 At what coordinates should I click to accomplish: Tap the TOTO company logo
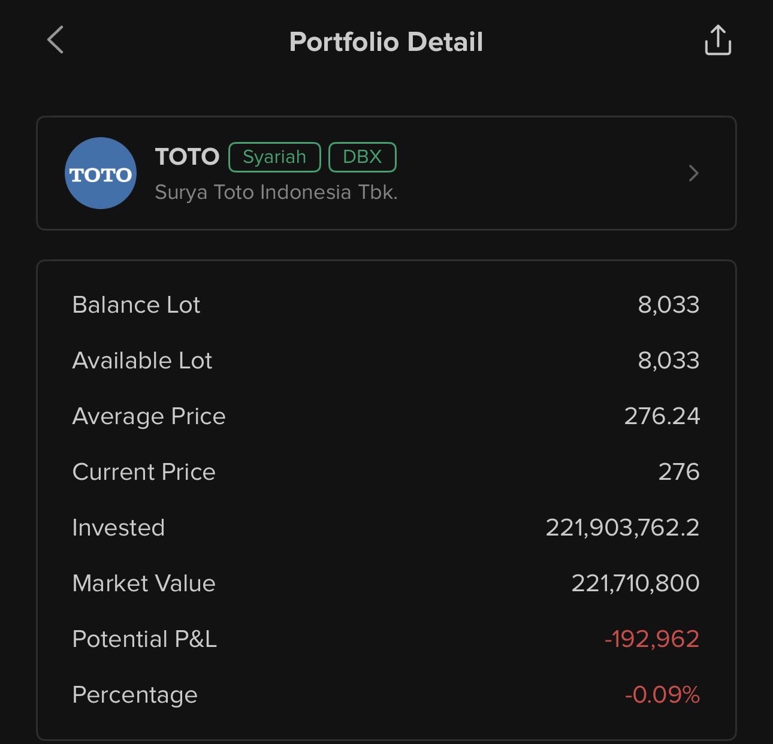(x=101, y=173)
